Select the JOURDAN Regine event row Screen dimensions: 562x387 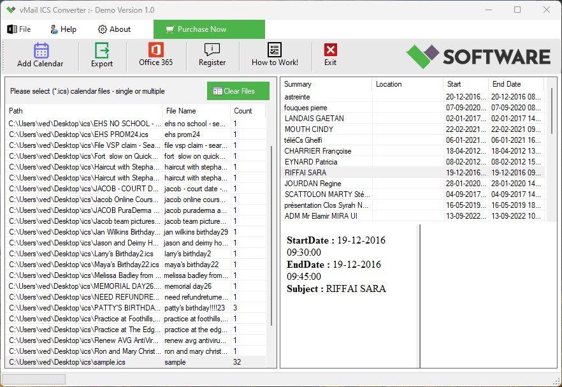point(413,184)
